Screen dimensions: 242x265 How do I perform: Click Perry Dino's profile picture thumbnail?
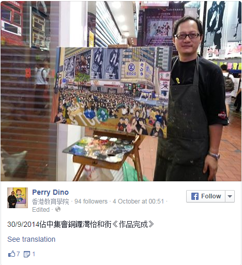(18, 198)
